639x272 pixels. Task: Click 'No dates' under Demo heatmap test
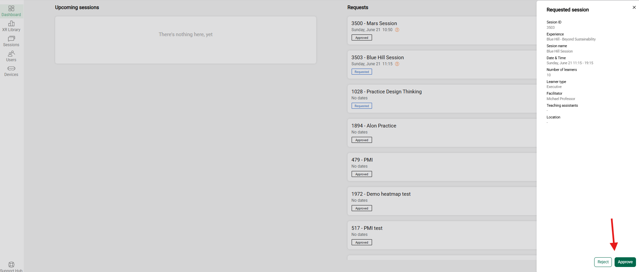[x=359, y=200]
